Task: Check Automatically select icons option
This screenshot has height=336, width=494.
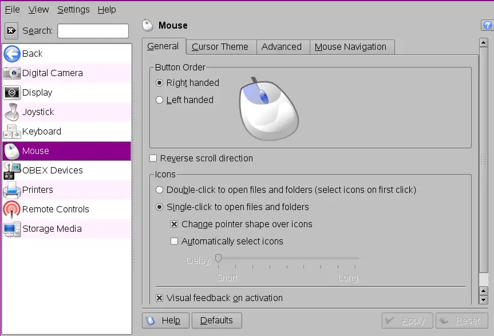Action: (175, 242)
